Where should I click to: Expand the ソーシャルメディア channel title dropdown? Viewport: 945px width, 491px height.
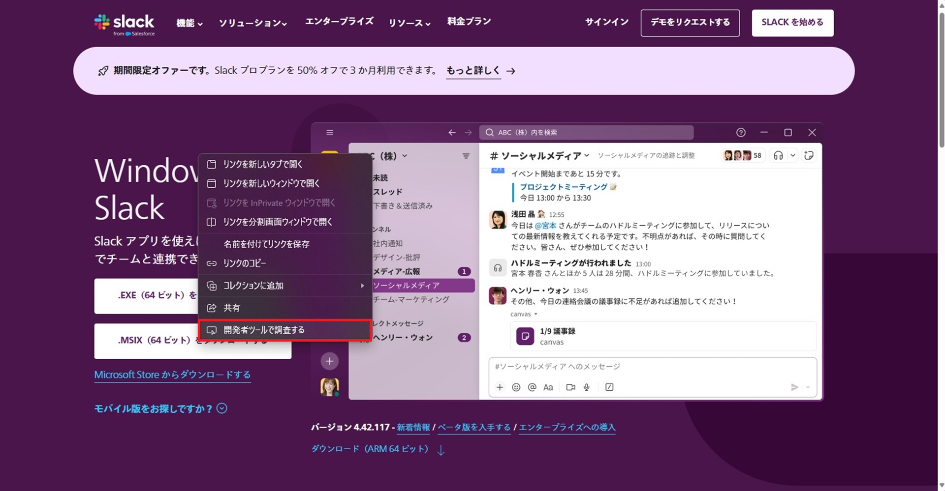click(x=587, y=156)
